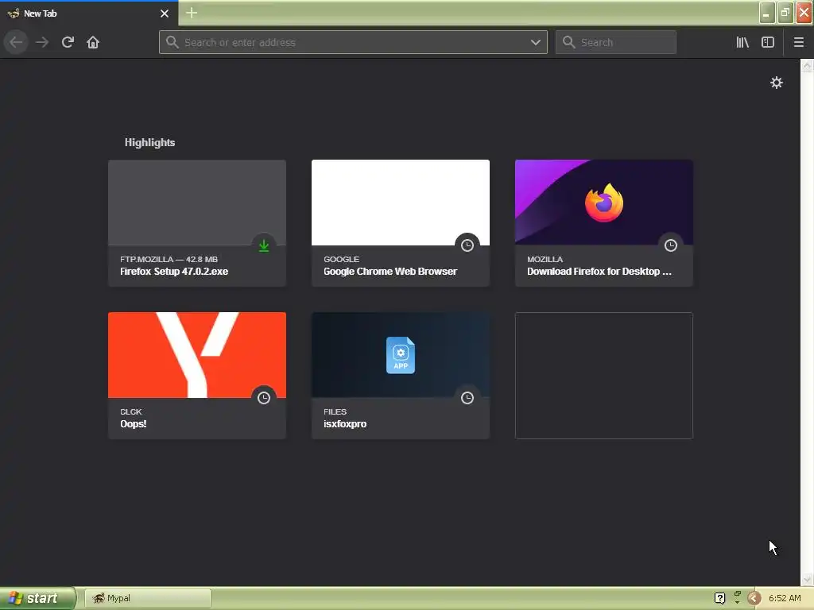This screenshot has width=814, height=610.
Task: Click the taskbar clock 6:52 AM
Action: coord(785,598)
